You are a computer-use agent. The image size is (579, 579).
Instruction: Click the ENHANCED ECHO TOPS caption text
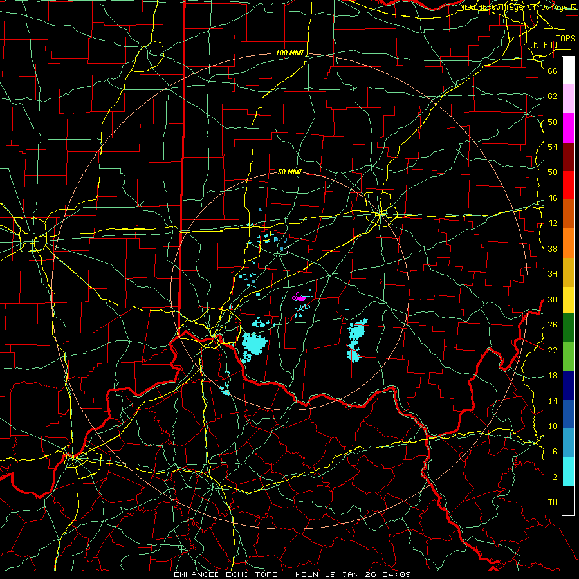(x=226, y=574)
